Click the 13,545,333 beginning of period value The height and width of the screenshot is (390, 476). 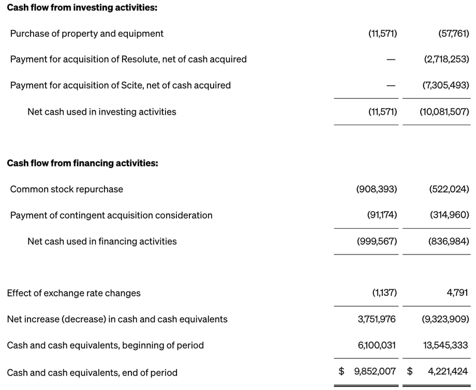click(445, 345)
